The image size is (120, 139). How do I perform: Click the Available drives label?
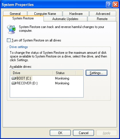coord(21,67)
